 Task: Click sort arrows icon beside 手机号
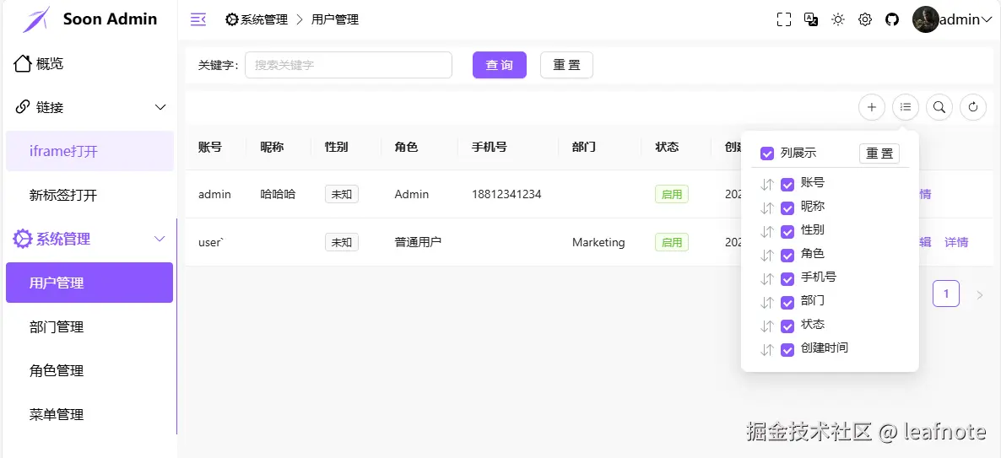click(766, 278)
